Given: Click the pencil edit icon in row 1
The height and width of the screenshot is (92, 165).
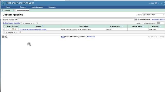Looking at the screenshot, I should [x=15, y=29].
